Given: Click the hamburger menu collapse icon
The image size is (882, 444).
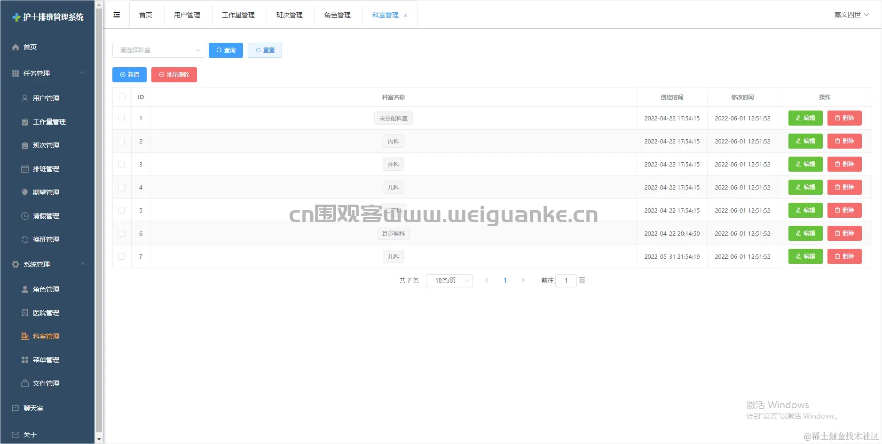Looking at the screenshot, I should [117, 15].
